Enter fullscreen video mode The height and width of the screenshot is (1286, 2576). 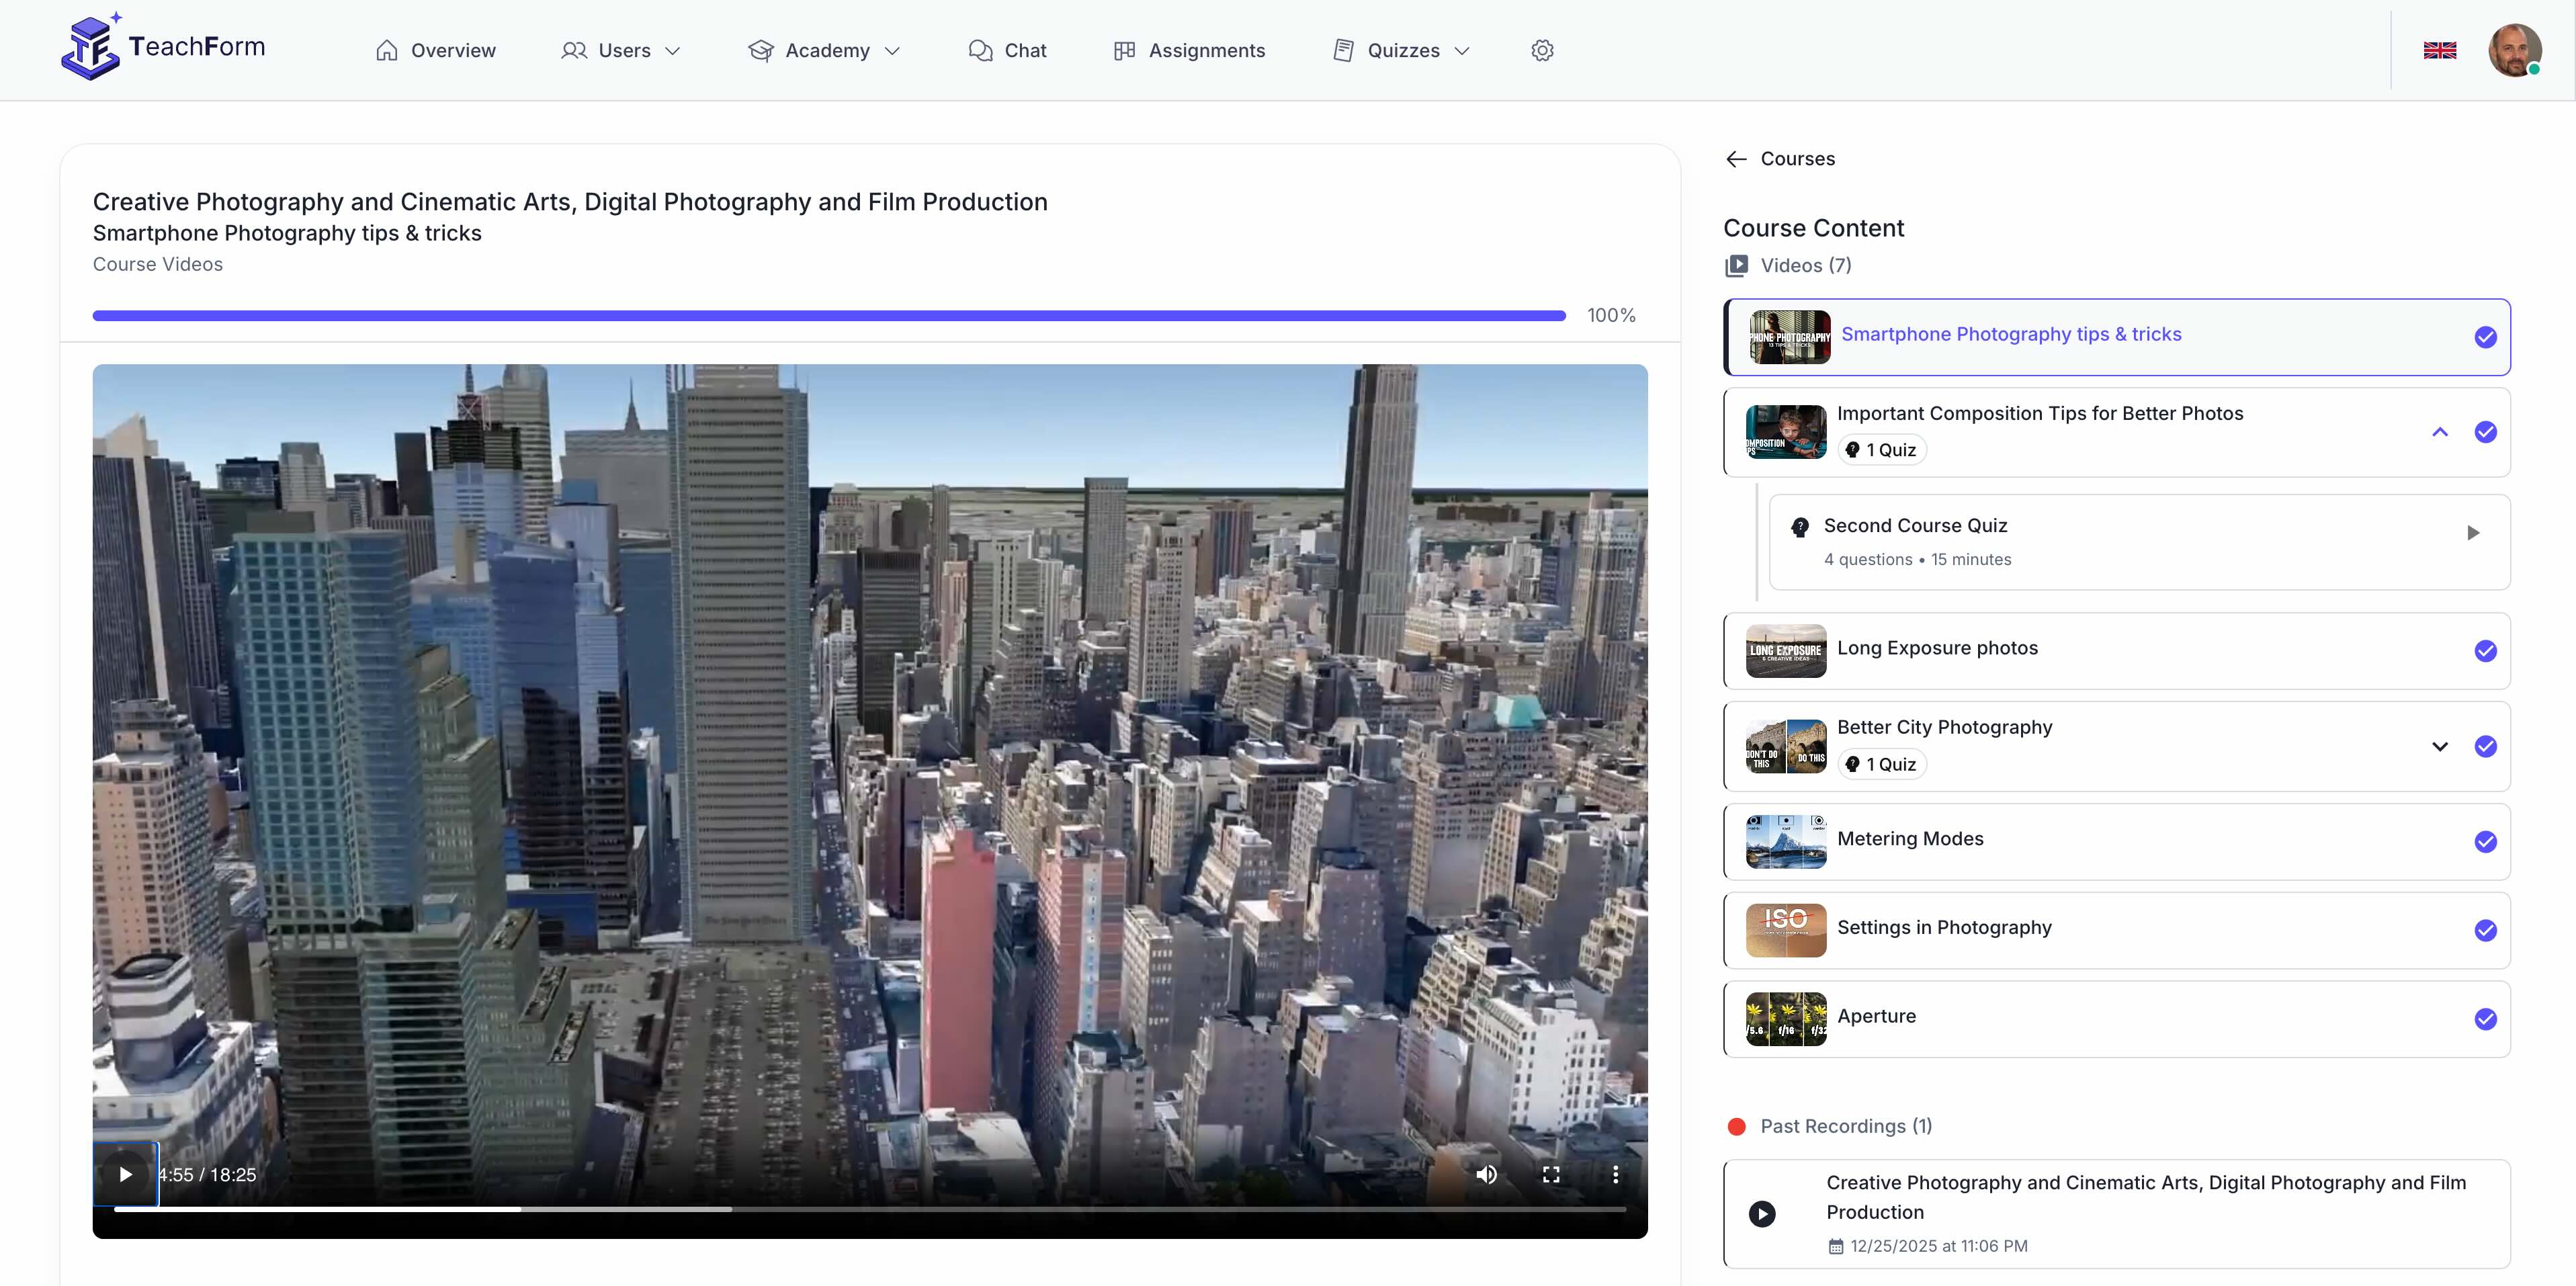click(x=1551, y=1174)
